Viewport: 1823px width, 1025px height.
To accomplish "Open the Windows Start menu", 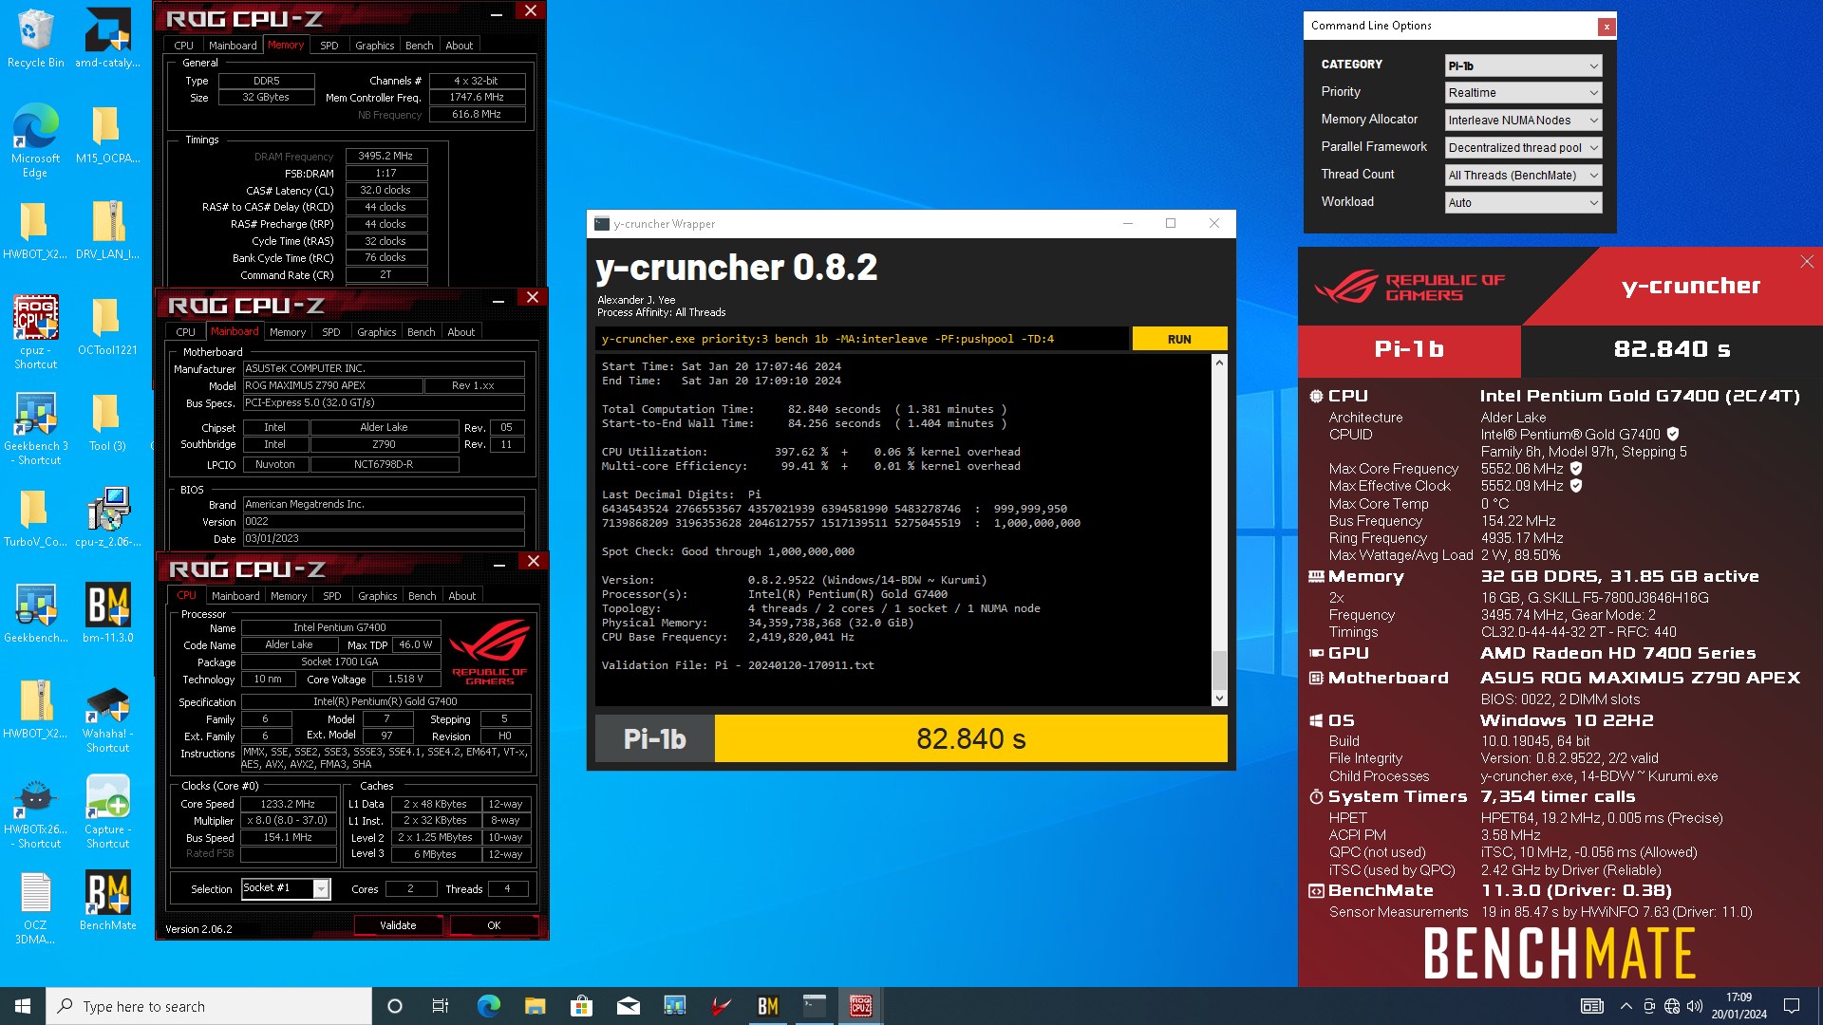I will (x=23, y=1006).
